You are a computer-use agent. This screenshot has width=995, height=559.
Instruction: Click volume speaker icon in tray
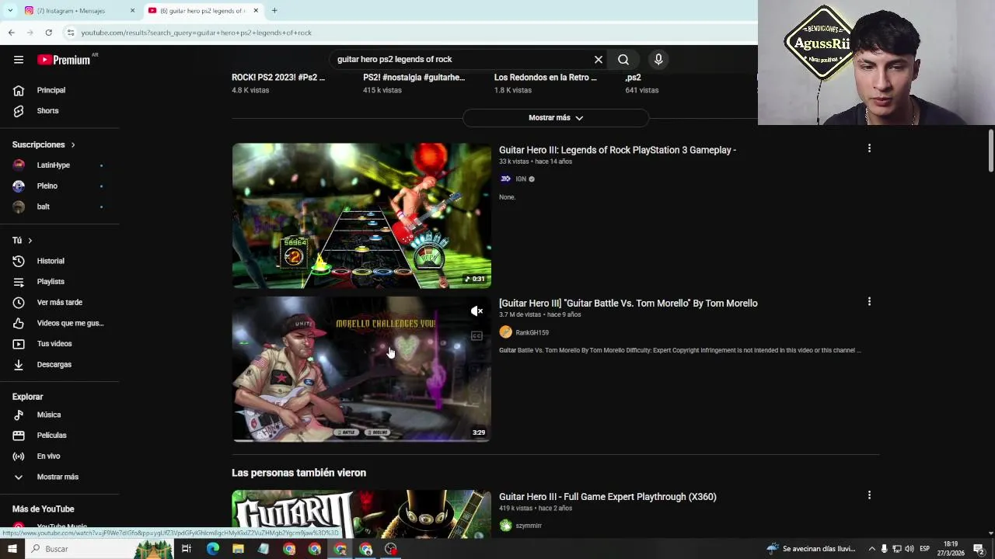pos(909,549)
